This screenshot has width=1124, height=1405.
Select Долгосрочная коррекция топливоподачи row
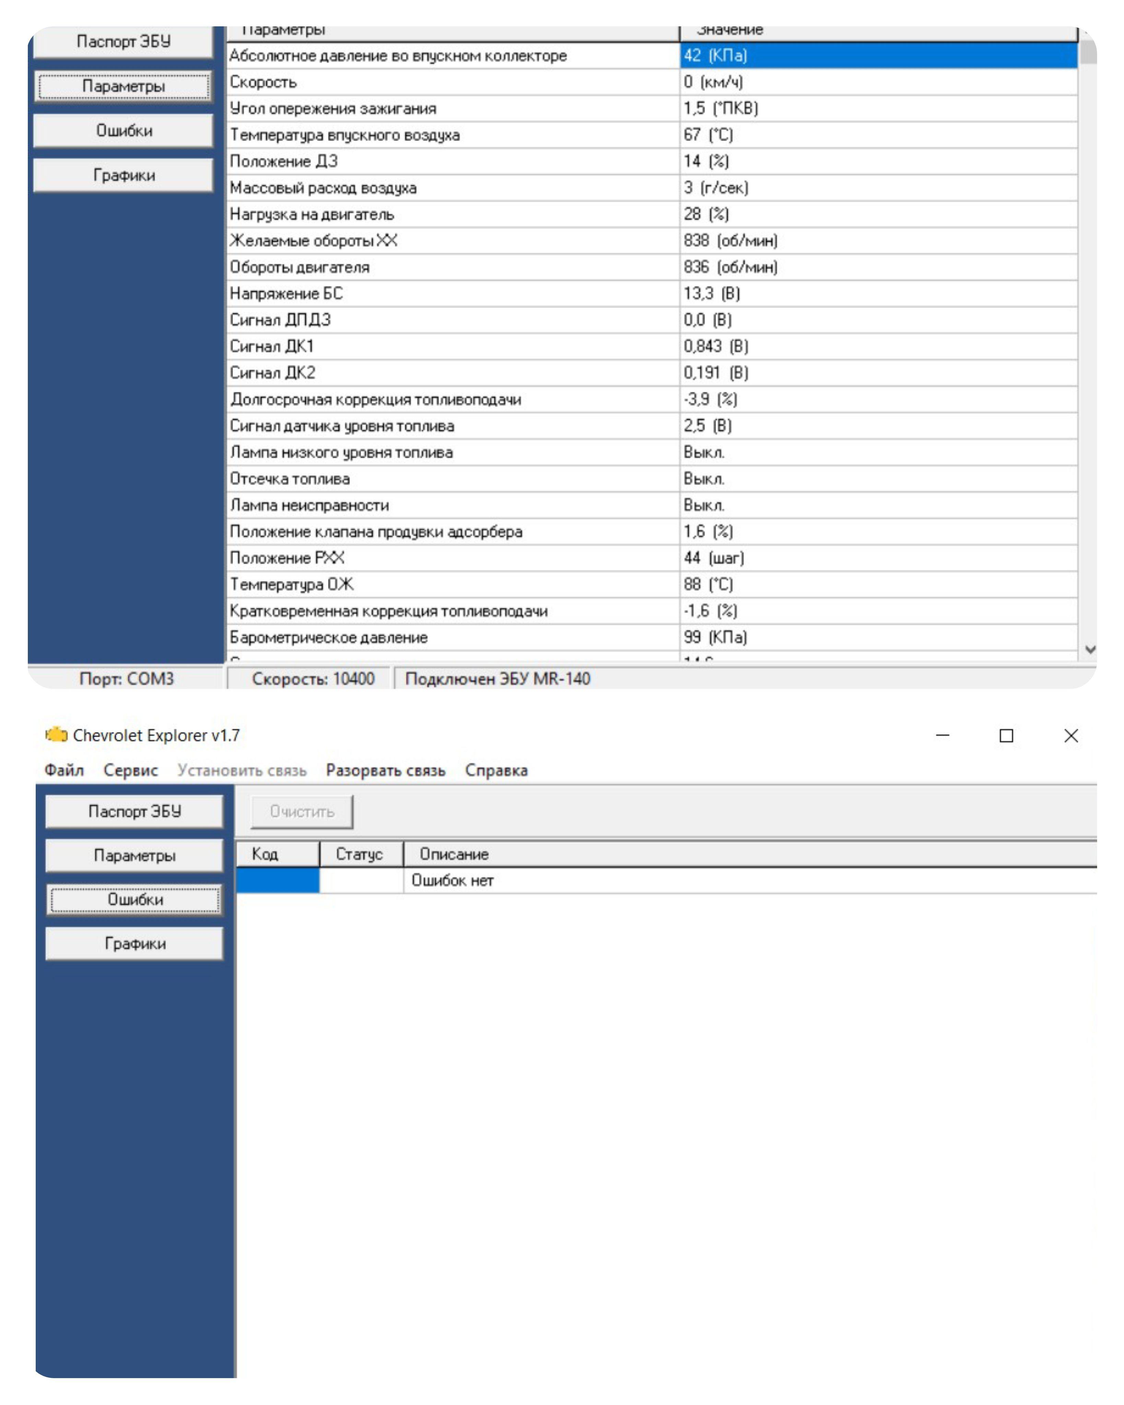(652, 400)
